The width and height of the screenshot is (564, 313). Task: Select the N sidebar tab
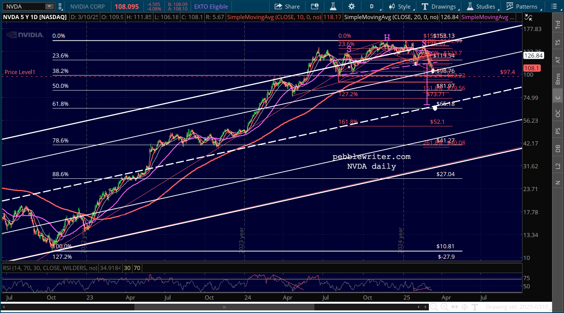(558, 182)
